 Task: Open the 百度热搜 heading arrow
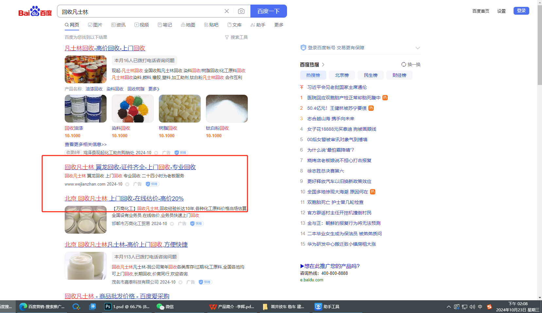pos(323,65)
